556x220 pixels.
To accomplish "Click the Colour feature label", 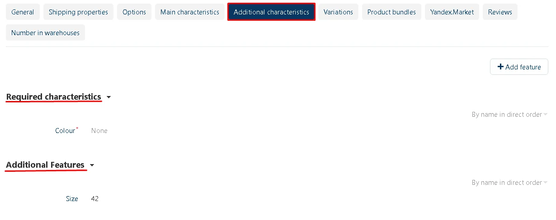I will (x=65, y=131).
